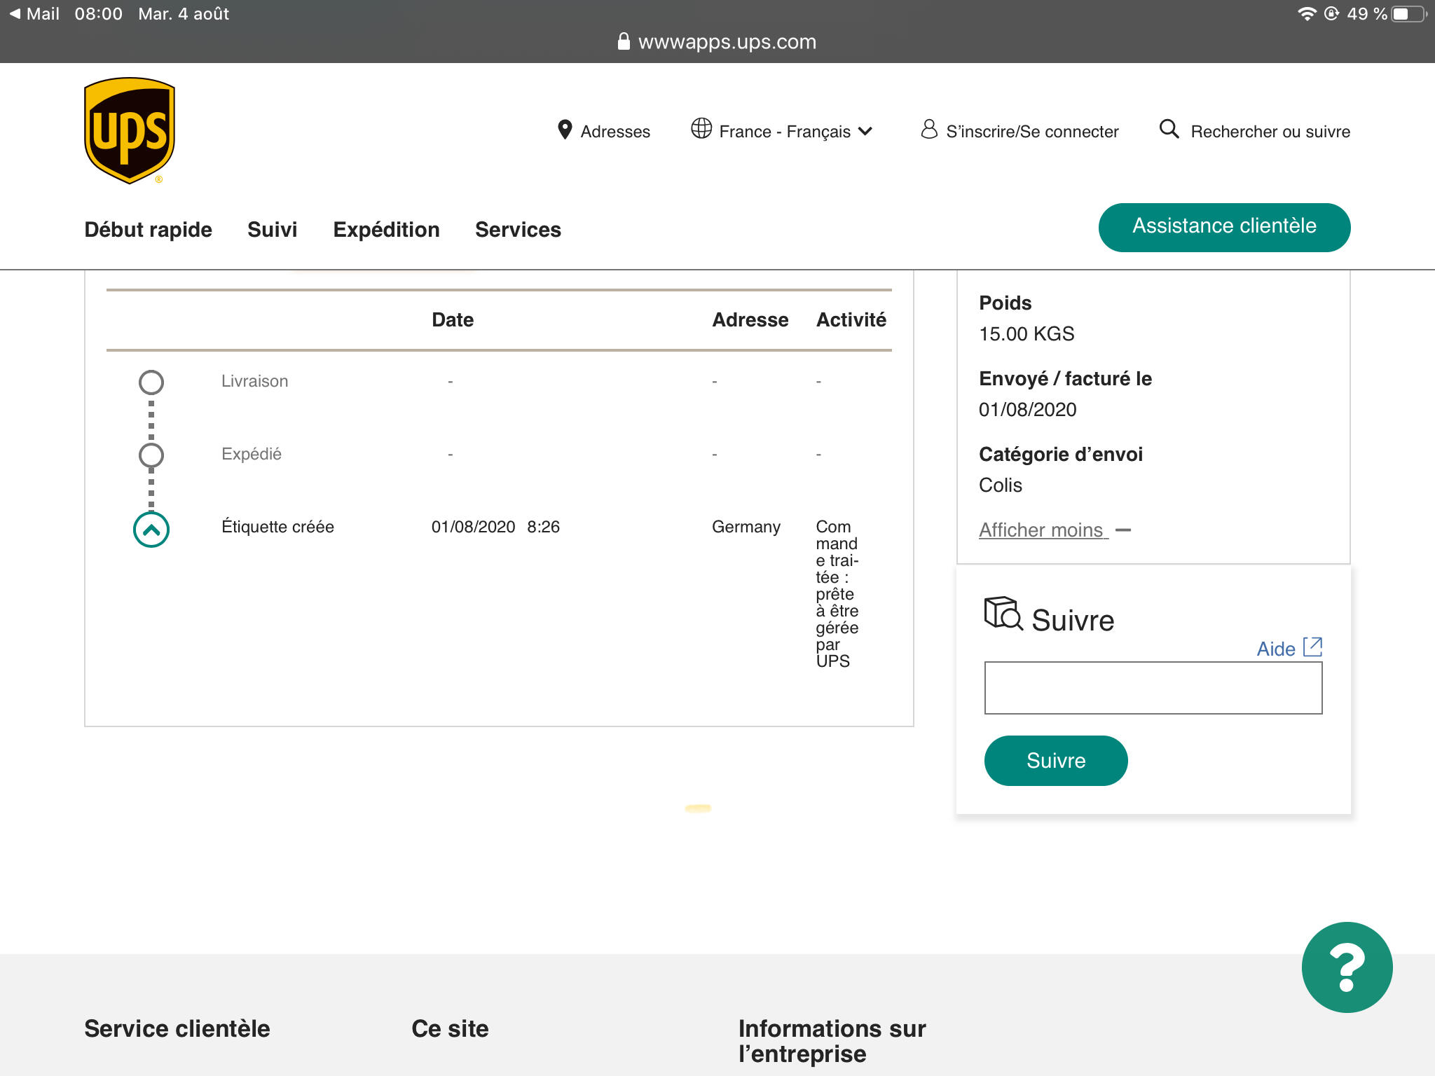
Task: Open the Suivi menu
Action: click(273, 230)
